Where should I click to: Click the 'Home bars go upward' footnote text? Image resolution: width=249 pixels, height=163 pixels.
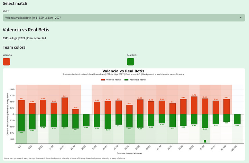click(64, 158)
